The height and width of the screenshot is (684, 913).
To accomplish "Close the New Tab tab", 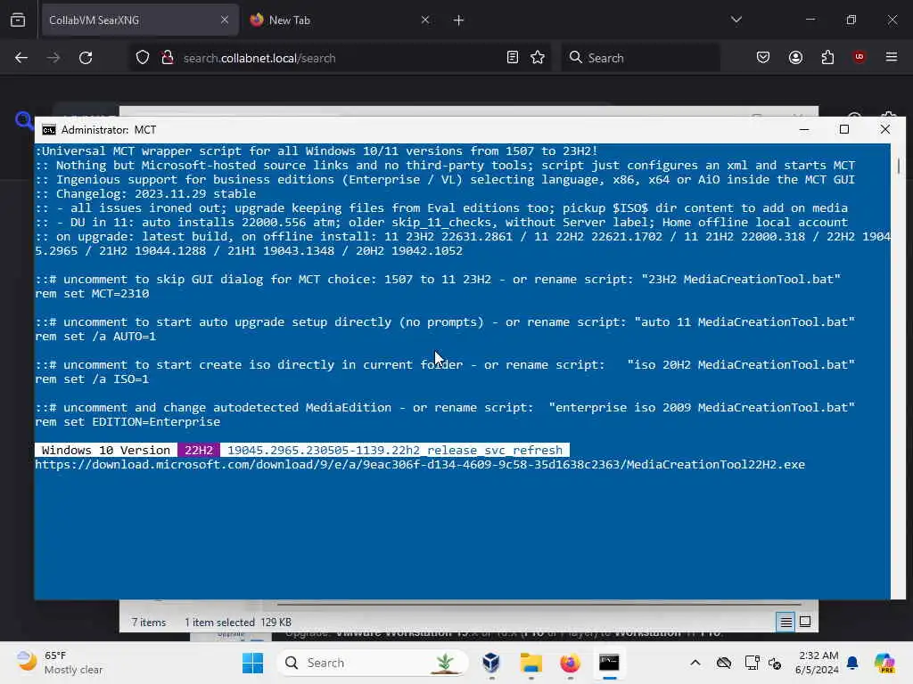I will coord(425,20).
